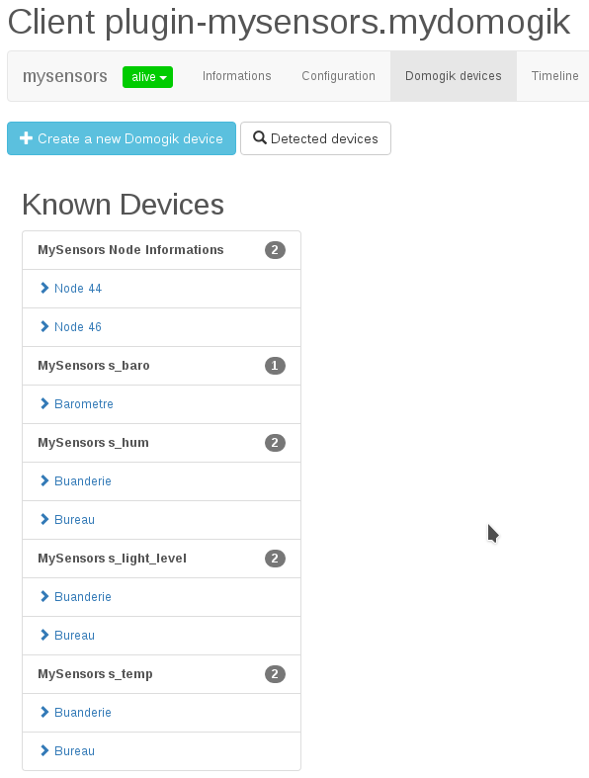The width and height of the screenshot is (589, 778).
Task: Open Buanderie under MySensors s_temp
Action: pos(83,713)
